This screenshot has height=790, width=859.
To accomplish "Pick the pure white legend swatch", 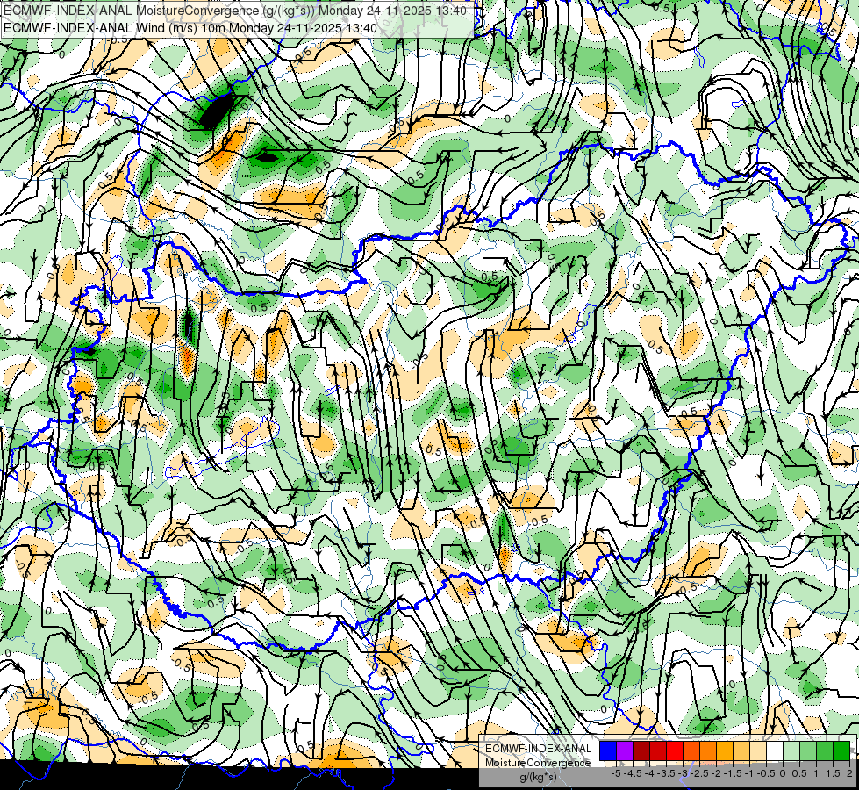I will coord(775,751).
